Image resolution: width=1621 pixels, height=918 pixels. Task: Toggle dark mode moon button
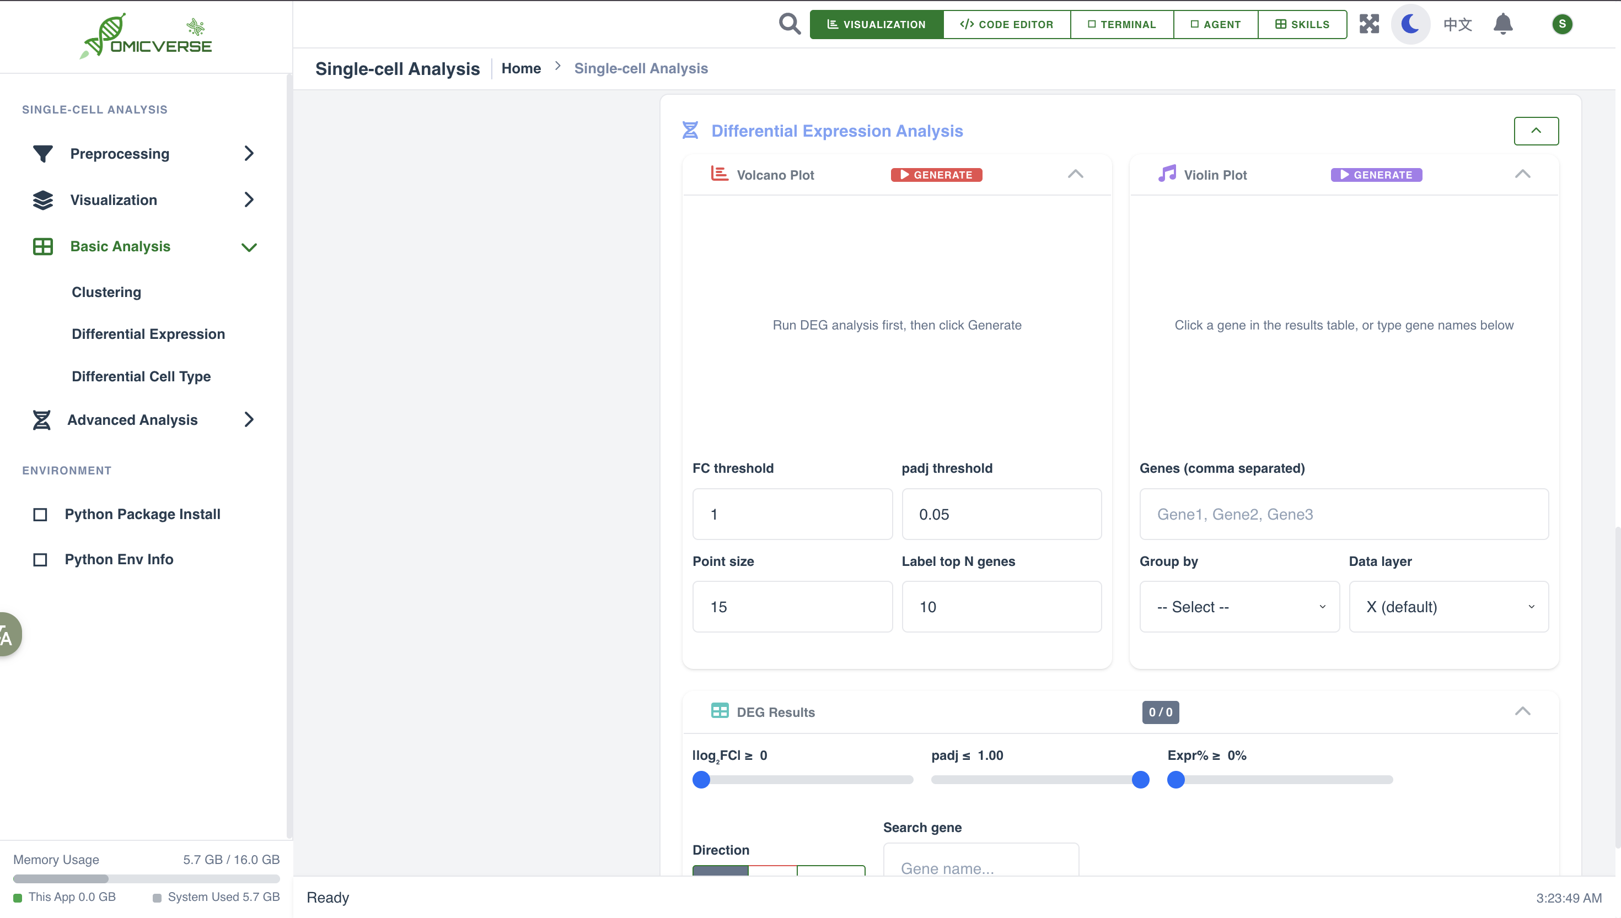tap(1410, 24)
